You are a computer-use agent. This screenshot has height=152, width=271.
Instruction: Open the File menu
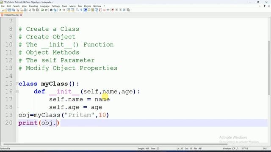tap(3, 6)
